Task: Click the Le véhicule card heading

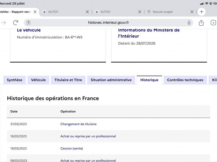Action: 29,30
